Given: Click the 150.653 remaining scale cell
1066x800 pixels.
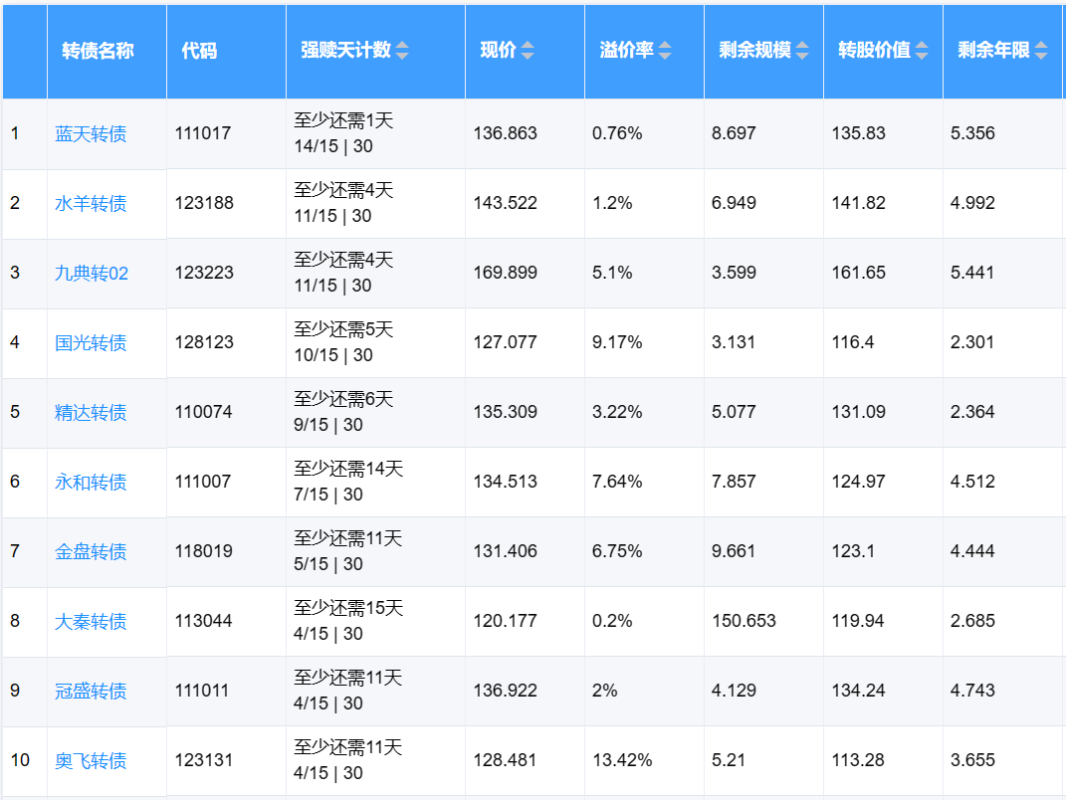Looking at the screenshot, I should [x=744, y=621].
